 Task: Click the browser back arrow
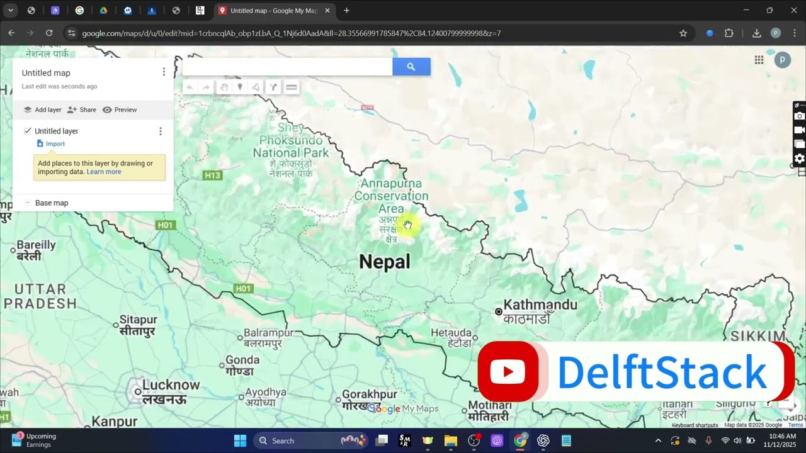(x=11, y=33)
